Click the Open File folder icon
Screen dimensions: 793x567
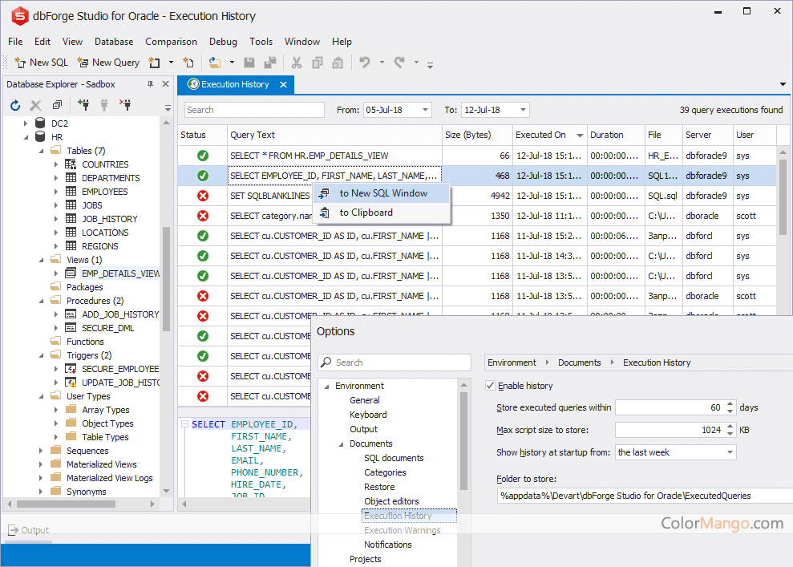pos(214,63)
